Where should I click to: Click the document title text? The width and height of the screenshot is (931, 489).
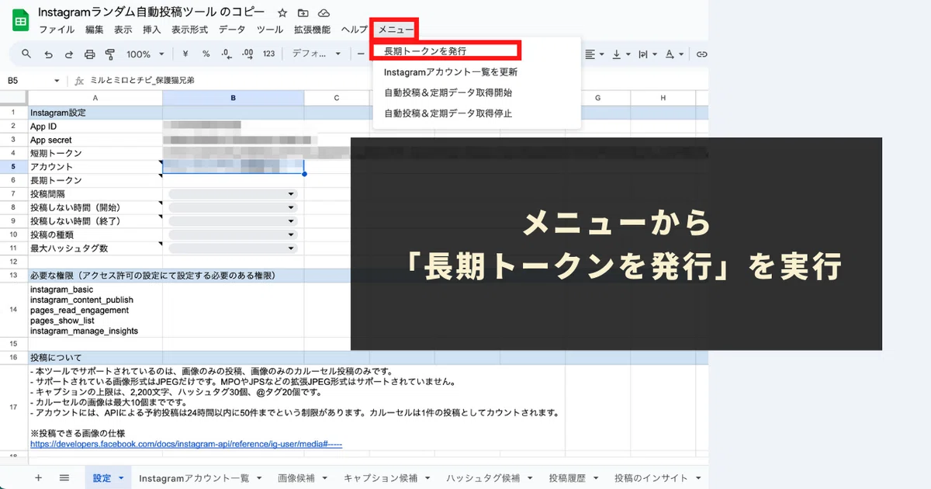click(151, 12)
